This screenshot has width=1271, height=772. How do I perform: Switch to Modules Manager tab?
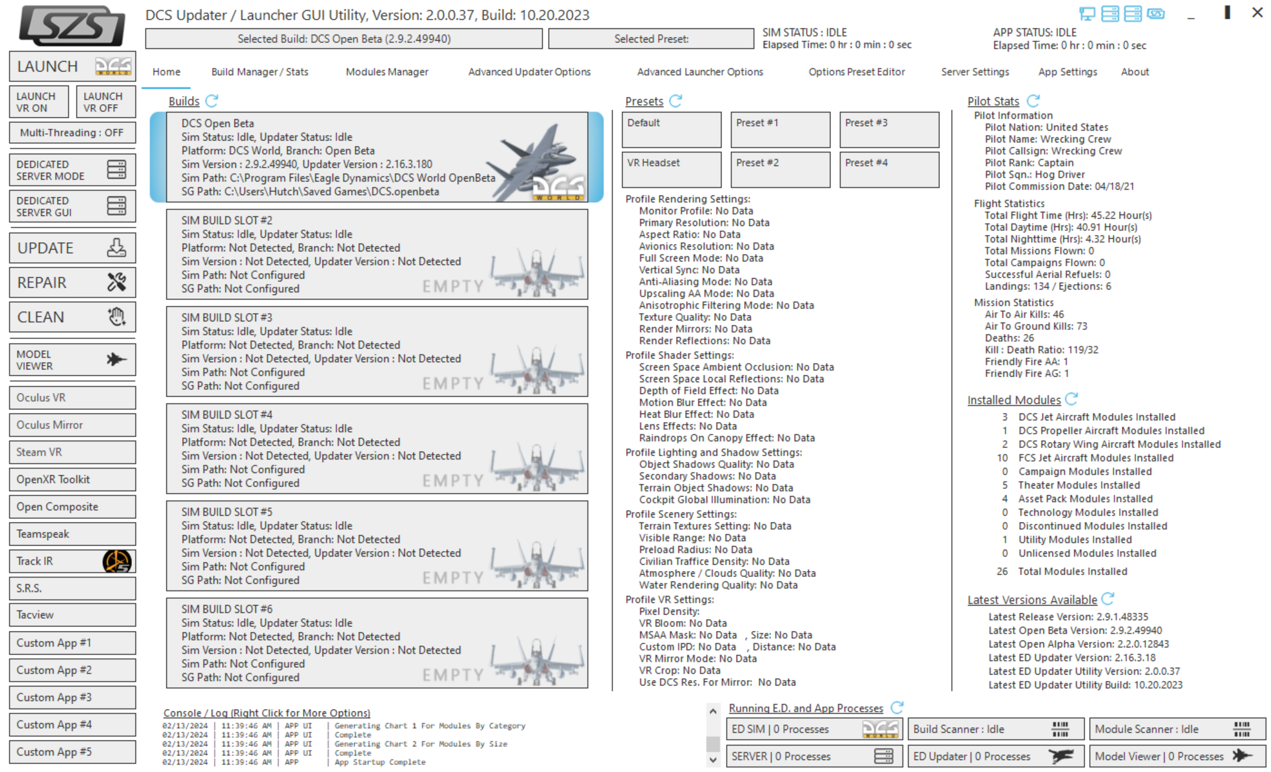[x=387, y=72]
